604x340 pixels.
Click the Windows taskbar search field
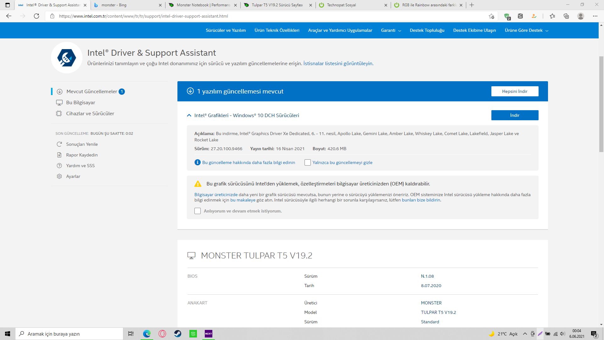pyautogui.click(x=69, y=334)
